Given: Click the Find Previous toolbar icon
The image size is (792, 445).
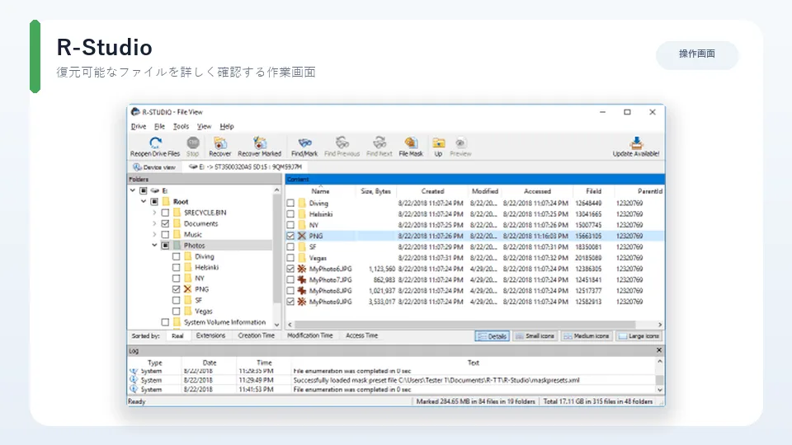Looking at the screenshot, I should point(342,143).
